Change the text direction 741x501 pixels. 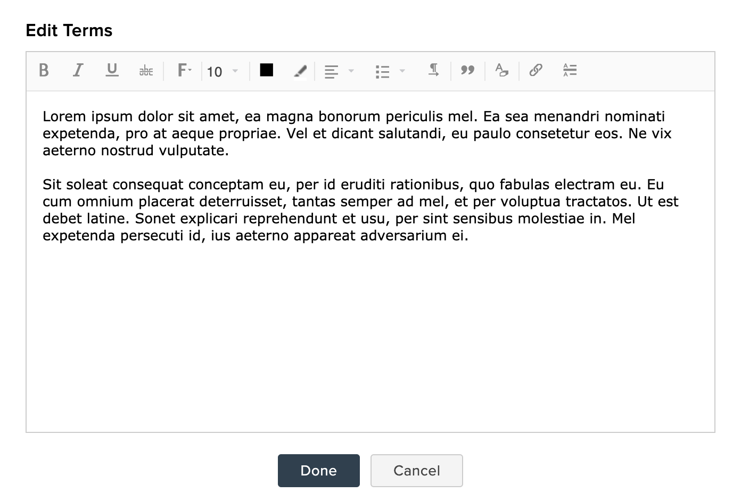(434, 70)
